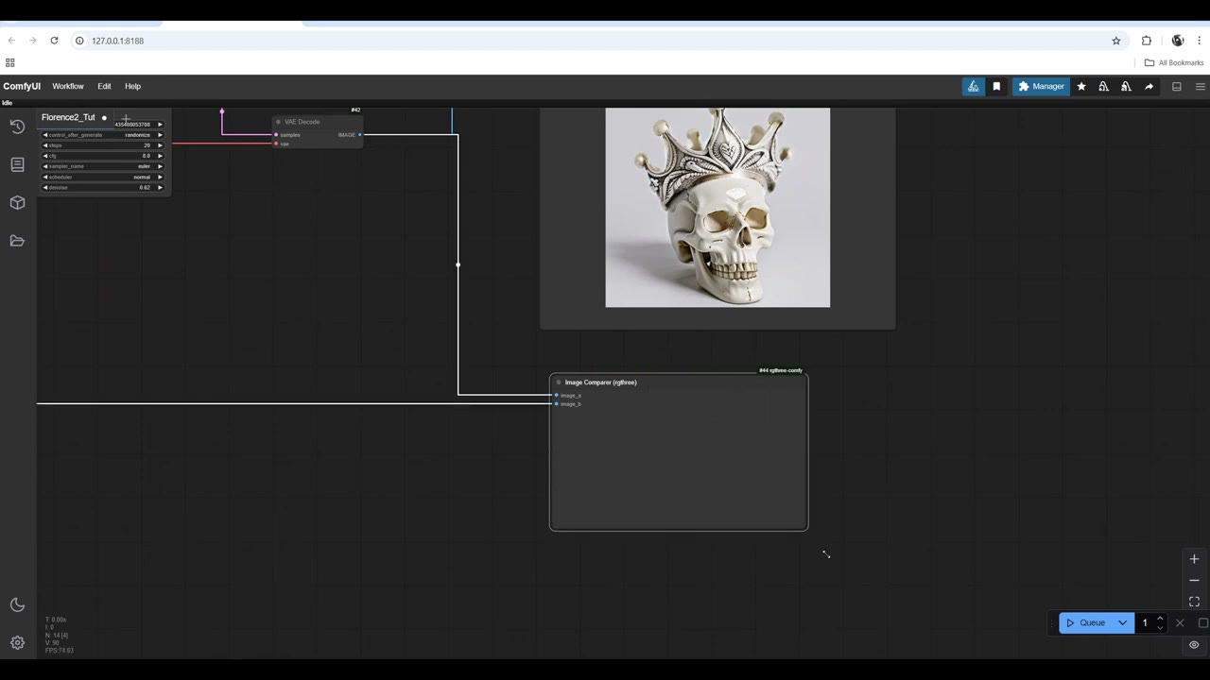
Task: Open the Manager panel
Action: [x=1041, y=86]
